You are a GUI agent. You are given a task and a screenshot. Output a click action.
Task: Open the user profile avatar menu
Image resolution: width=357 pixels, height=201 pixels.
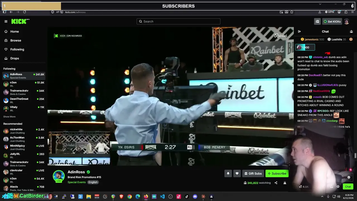(x=346, y=21)
